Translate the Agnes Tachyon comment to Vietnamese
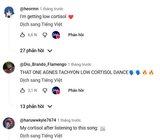Image resolution: width=160 pixels, height=140 pixels. (41, 80)
